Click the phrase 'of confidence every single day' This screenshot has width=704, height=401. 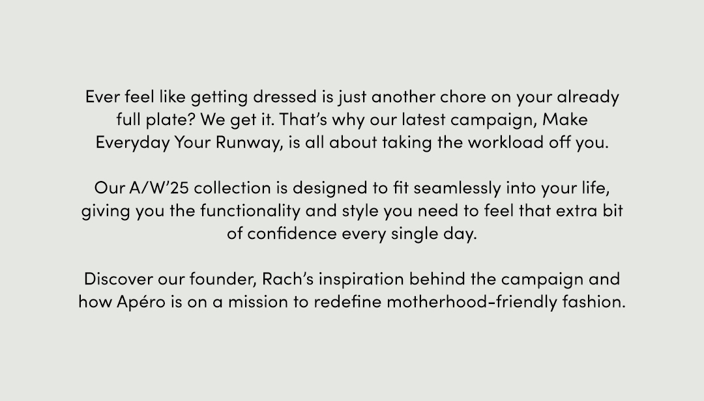pos(350,234)
